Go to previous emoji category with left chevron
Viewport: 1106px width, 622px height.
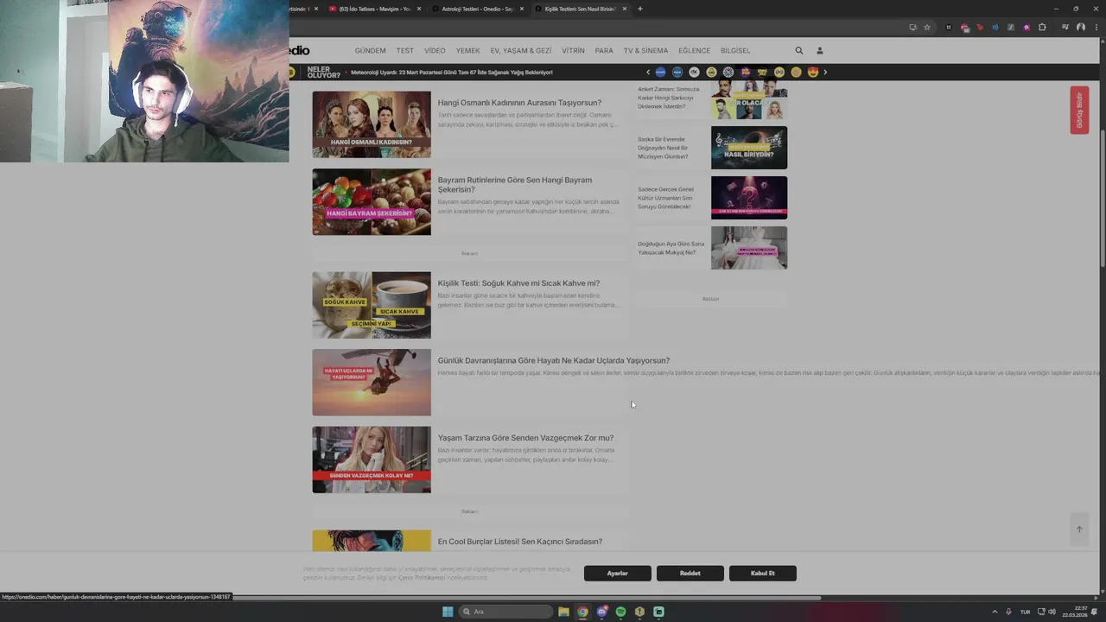pyautogui.click(x=648, y=73)
